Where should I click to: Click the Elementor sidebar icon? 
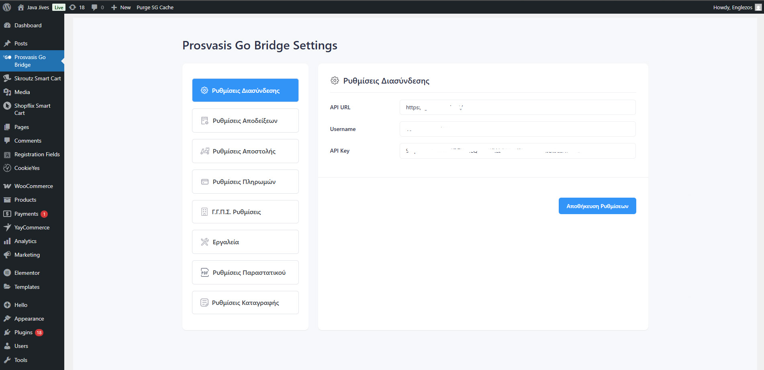tap(7, 273)
